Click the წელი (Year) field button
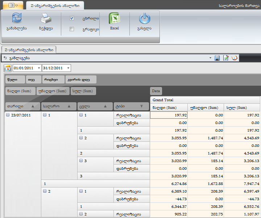The width and height of the screenshot is (261, 218). 15,79
